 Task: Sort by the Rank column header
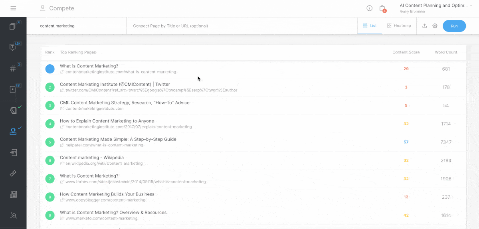pyautogui.click(x=50, y=52)
